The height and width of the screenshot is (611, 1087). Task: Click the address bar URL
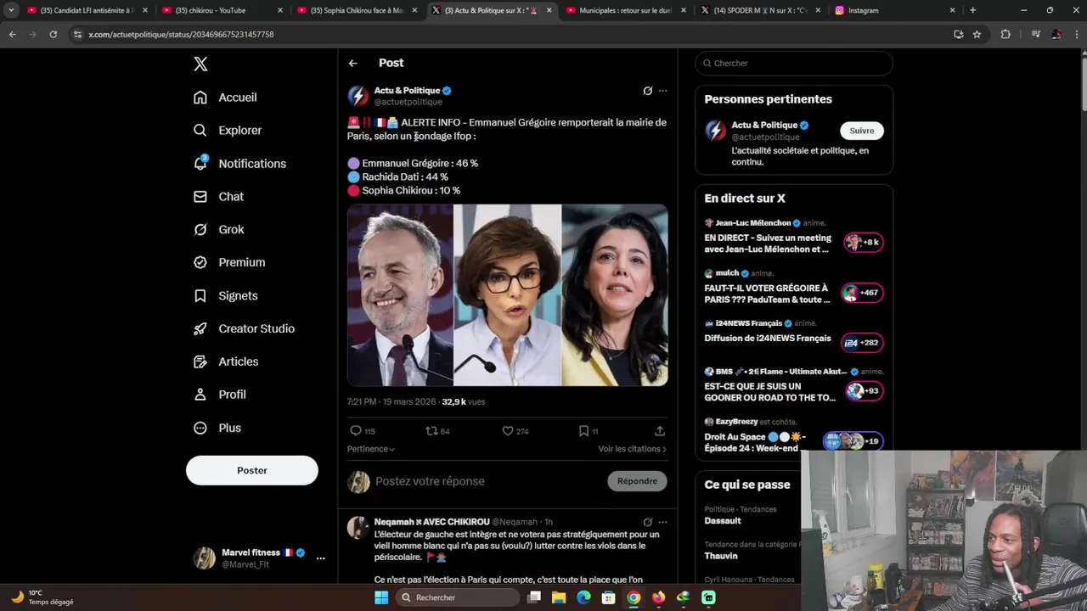coord(181,34)
